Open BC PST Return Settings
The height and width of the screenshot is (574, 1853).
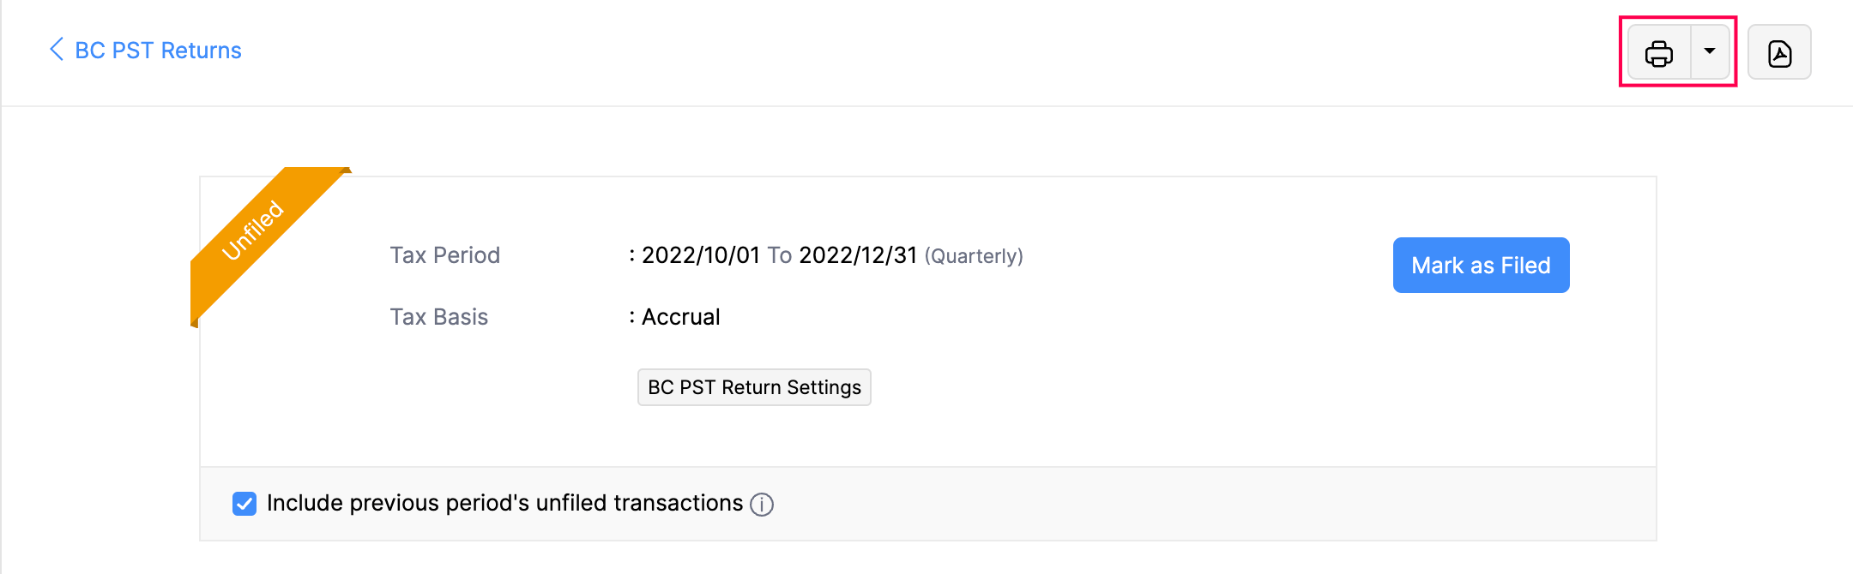click(x=753, y=387)
